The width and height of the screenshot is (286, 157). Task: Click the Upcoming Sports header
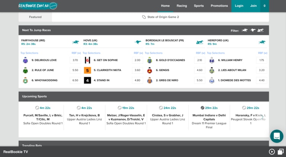pos(144,97)
